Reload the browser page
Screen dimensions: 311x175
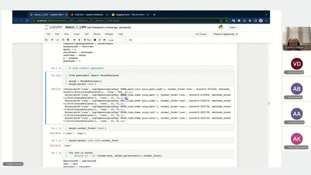27,20
